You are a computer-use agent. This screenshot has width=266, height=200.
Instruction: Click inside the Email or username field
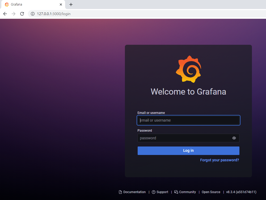[188, 120]
